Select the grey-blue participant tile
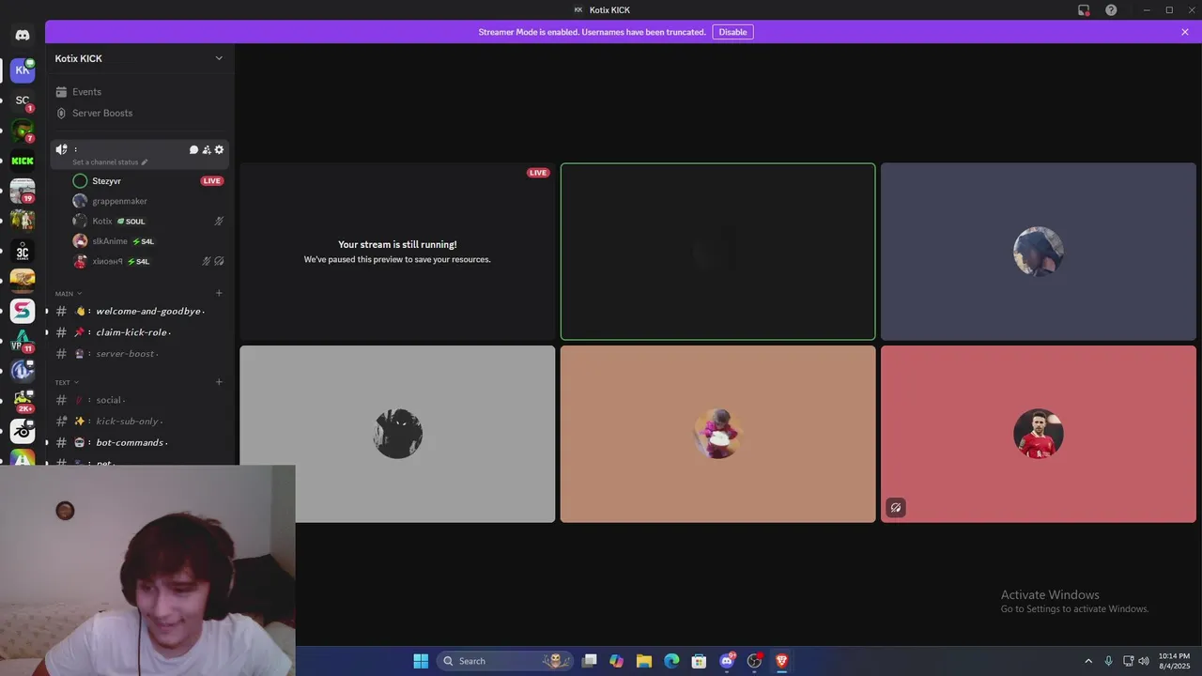Screen dimensions: 1202x676 (1039, 252)
